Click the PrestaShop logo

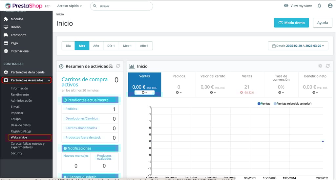pos(25,6)
